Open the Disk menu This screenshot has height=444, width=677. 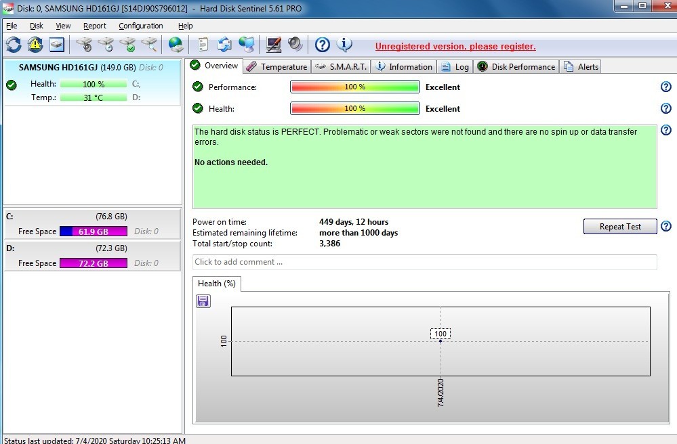(x=36, y=26)
